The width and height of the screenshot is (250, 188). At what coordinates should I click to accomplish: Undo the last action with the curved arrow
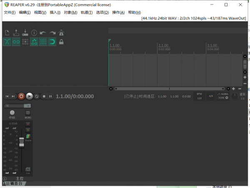click(43, 33)
